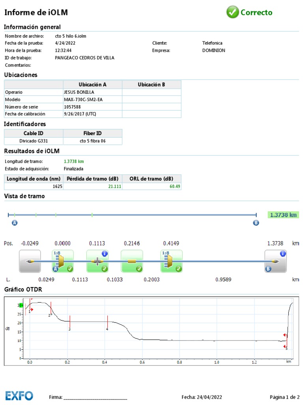
Task: Click the 'Firma:' signature line
Action: [x=88, y=397]
